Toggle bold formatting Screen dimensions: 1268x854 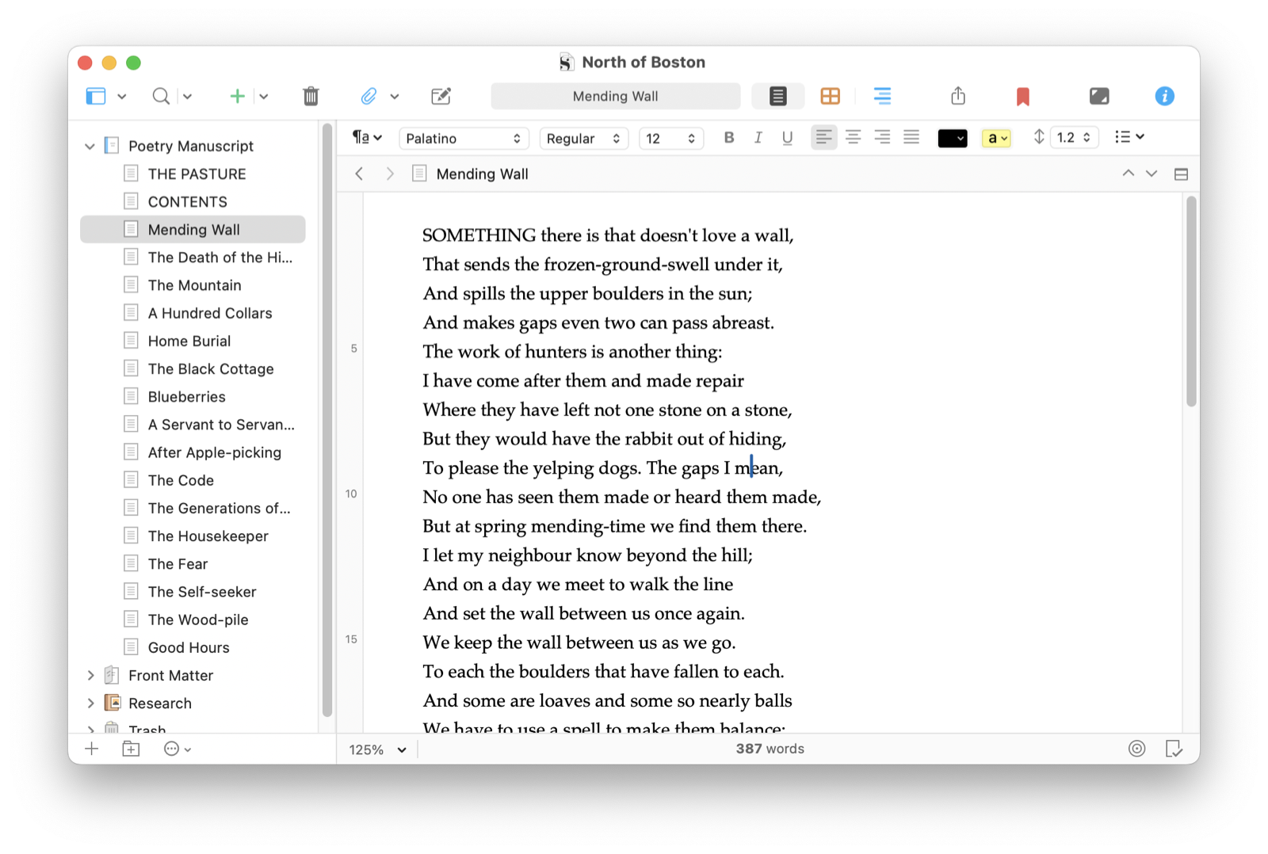[x=728, y=138]
